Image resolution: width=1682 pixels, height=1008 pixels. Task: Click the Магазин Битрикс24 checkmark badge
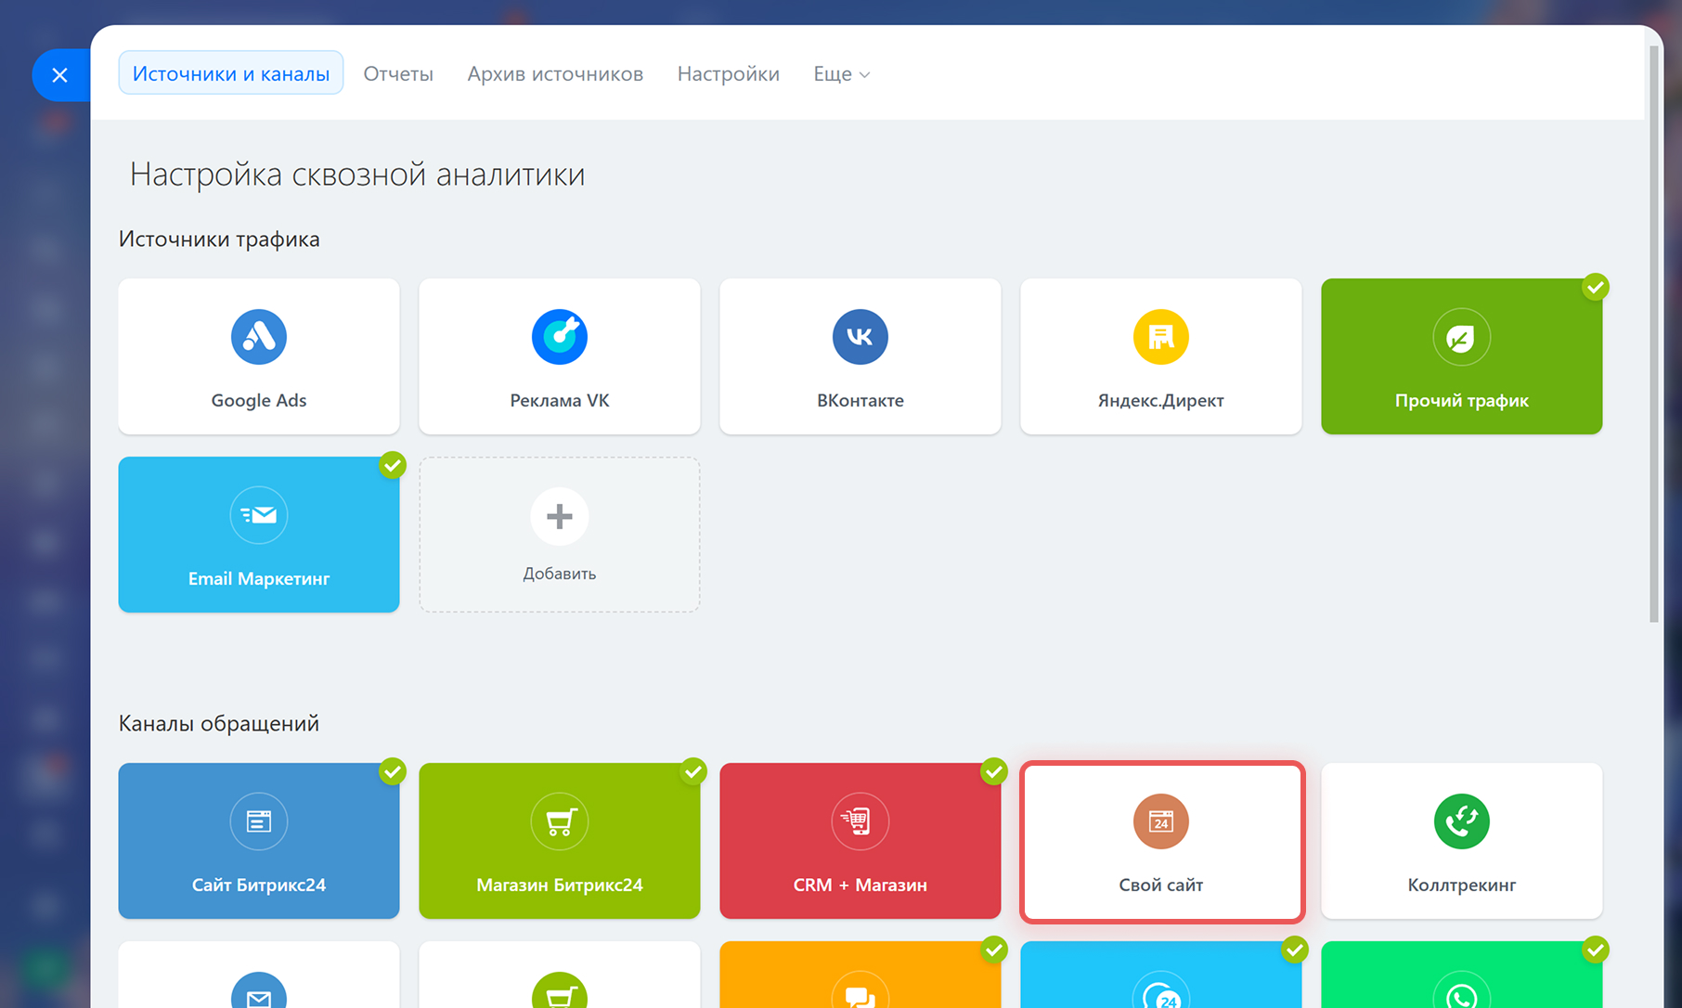[x=693, y=771]
